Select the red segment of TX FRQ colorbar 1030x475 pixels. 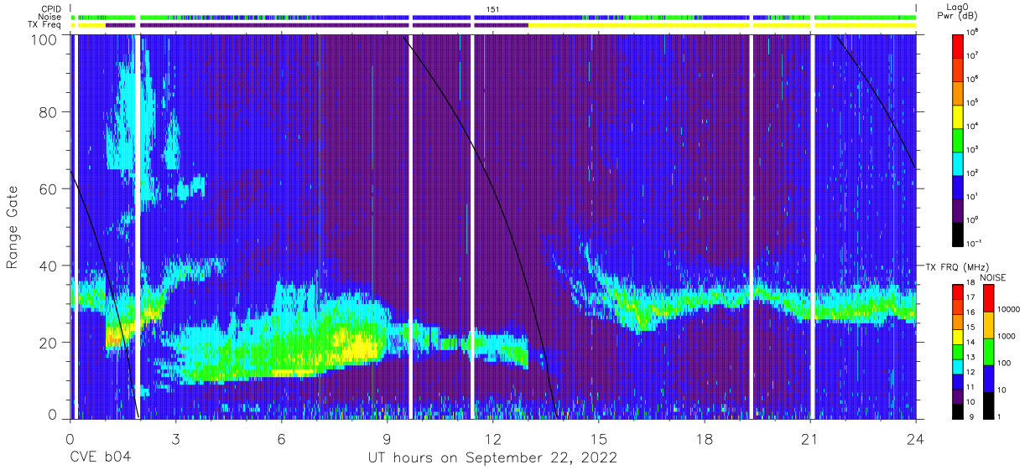(958, 292)
